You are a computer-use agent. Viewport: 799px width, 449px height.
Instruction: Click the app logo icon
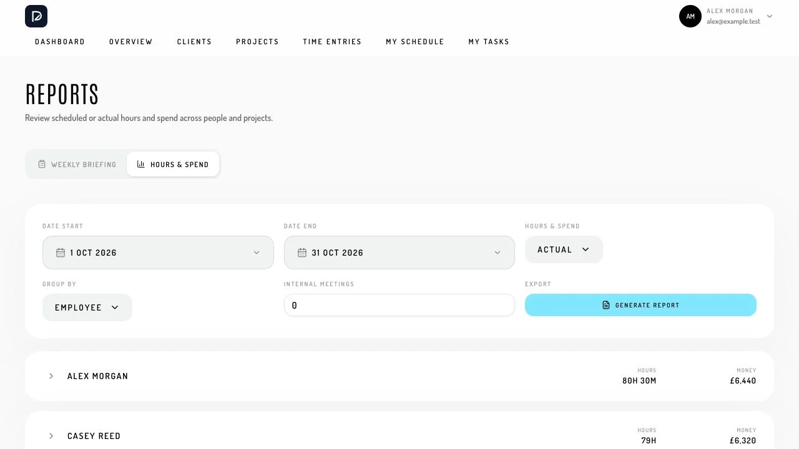36,16
